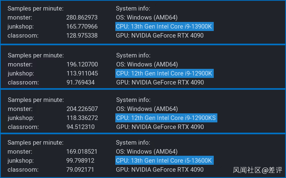Click the monster score 169.018521
This screenshot has width=286, height=178.
tap(82, 152)
